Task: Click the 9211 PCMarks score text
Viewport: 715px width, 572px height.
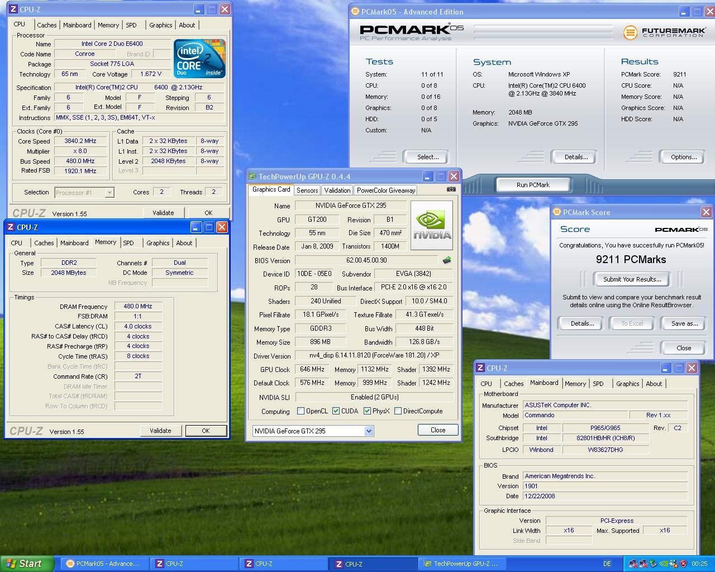Action: point(631,260)
